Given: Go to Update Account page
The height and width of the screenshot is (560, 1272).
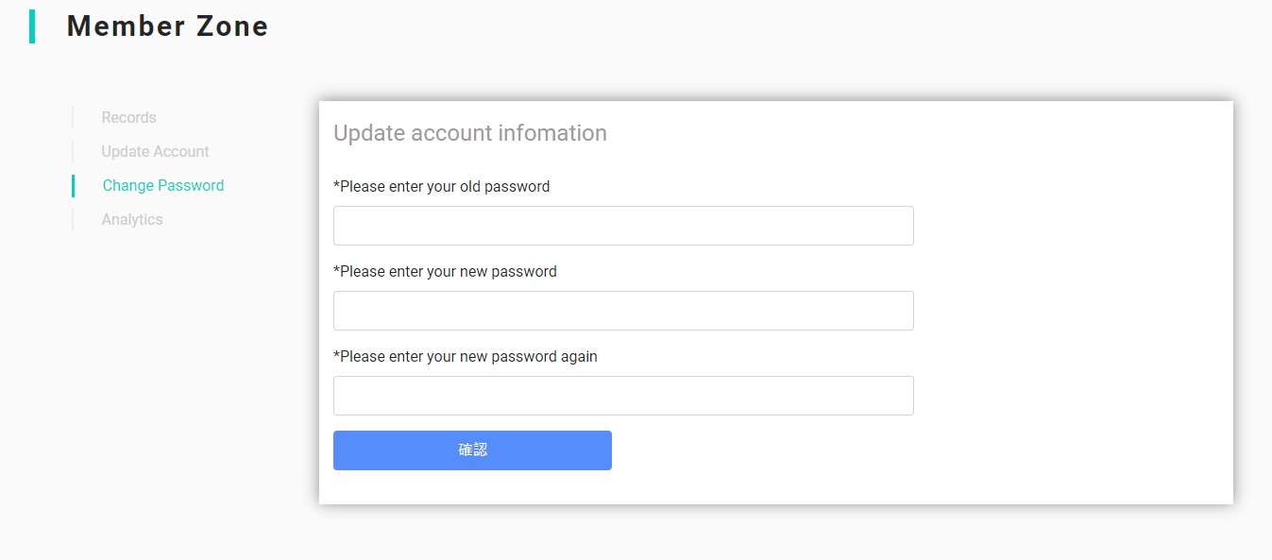Looking at the screenshot, I should [x=155, y=152].
